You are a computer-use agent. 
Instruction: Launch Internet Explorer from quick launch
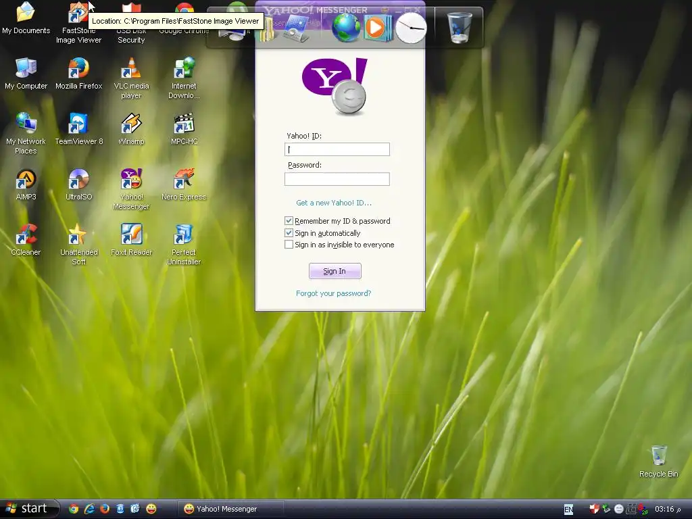[x=89, y=509]
